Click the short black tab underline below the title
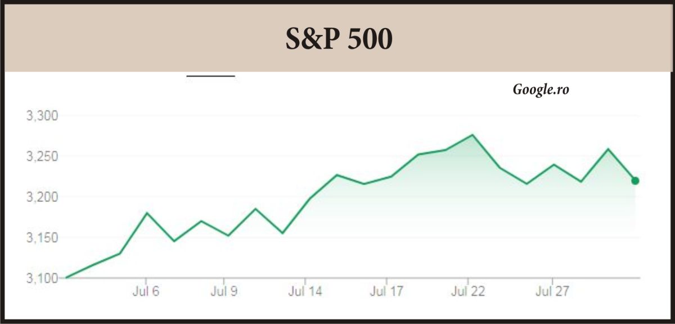This screenshot has width=675, height=324. [x=210, y=75]
